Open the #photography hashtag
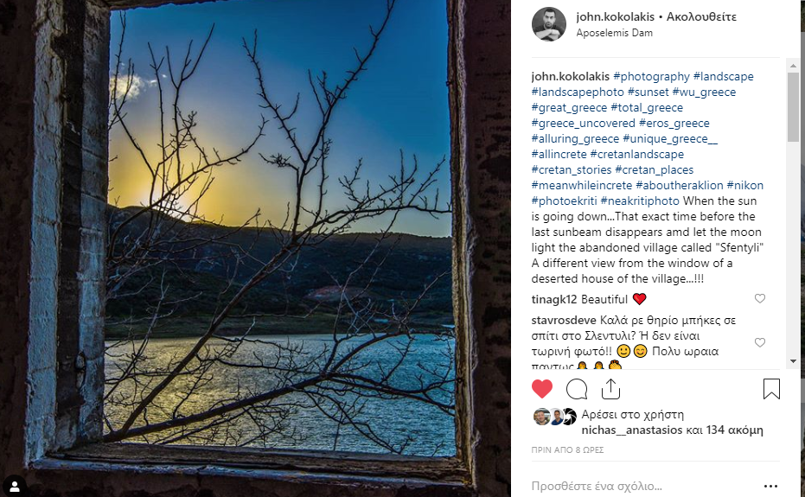The height and width of the screenshot is (497, 805). 651,77
